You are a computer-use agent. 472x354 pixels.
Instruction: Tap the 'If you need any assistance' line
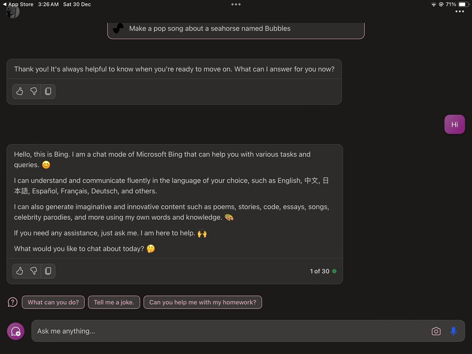point(110,233)
